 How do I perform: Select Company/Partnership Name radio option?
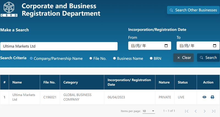(31, 58)
